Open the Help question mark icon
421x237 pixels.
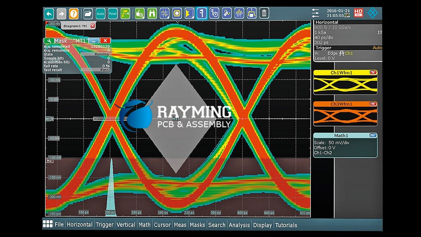[x=73, y=13]
